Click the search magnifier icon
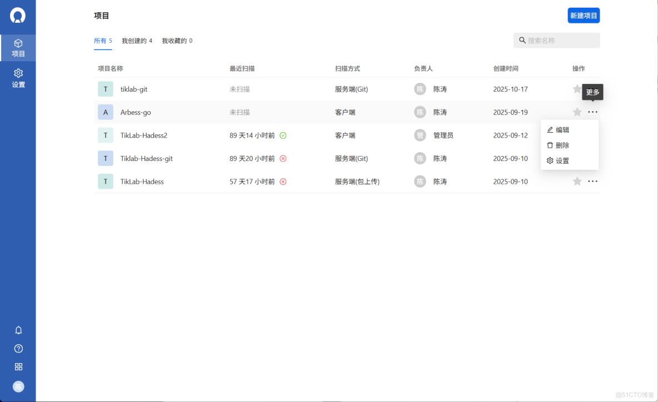 522,40
